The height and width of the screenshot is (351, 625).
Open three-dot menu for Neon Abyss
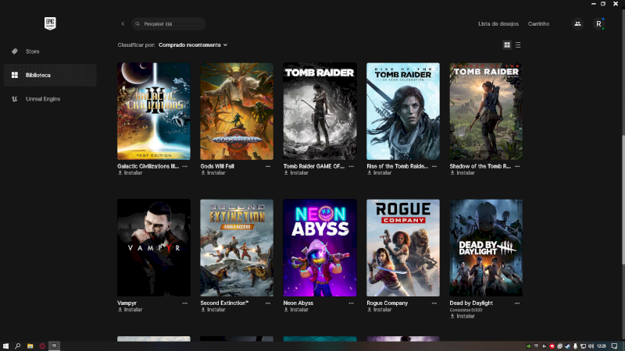[x=352, y=303]
